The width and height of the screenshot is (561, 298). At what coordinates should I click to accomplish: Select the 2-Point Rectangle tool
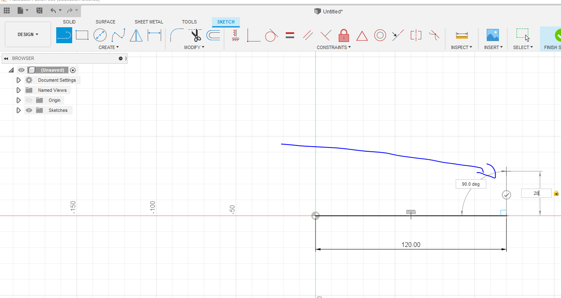tap(82, 35)
